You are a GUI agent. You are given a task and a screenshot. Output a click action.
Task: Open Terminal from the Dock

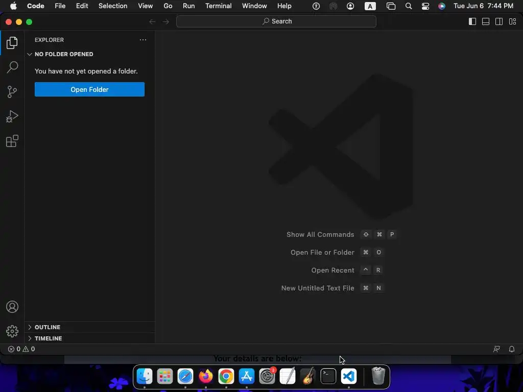click(328, 376)
